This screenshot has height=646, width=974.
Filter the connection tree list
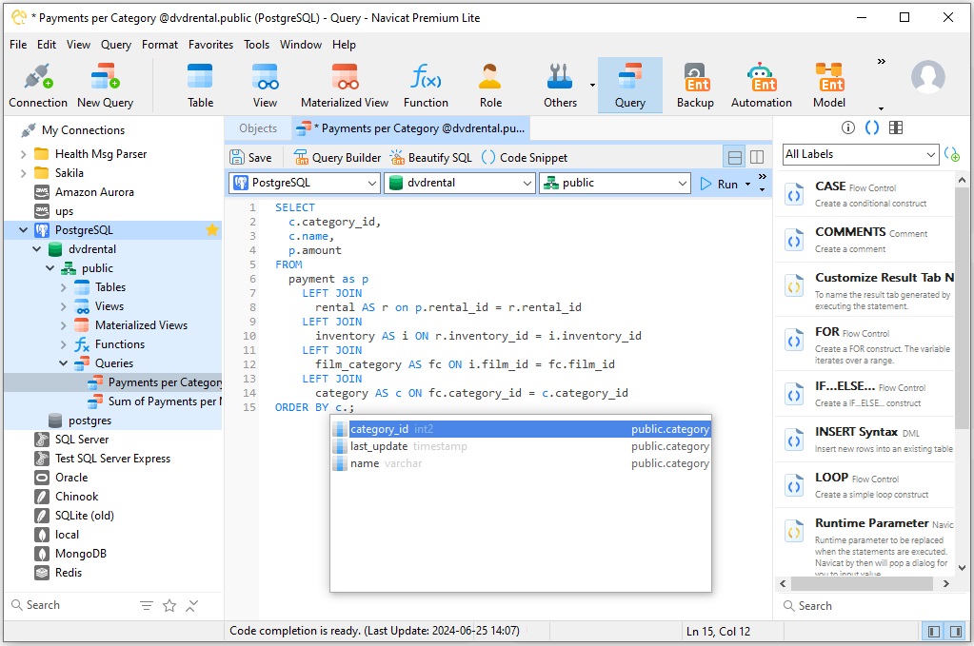[146, 606]
